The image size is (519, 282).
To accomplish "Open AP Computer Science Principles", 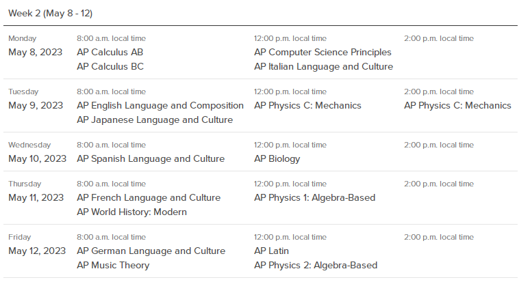I will pyautogui.click(x=322, y=52).
